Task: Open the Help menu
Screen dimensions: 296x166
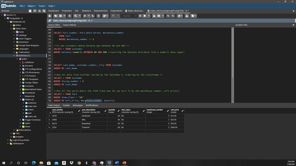Action: pos(51,6)
